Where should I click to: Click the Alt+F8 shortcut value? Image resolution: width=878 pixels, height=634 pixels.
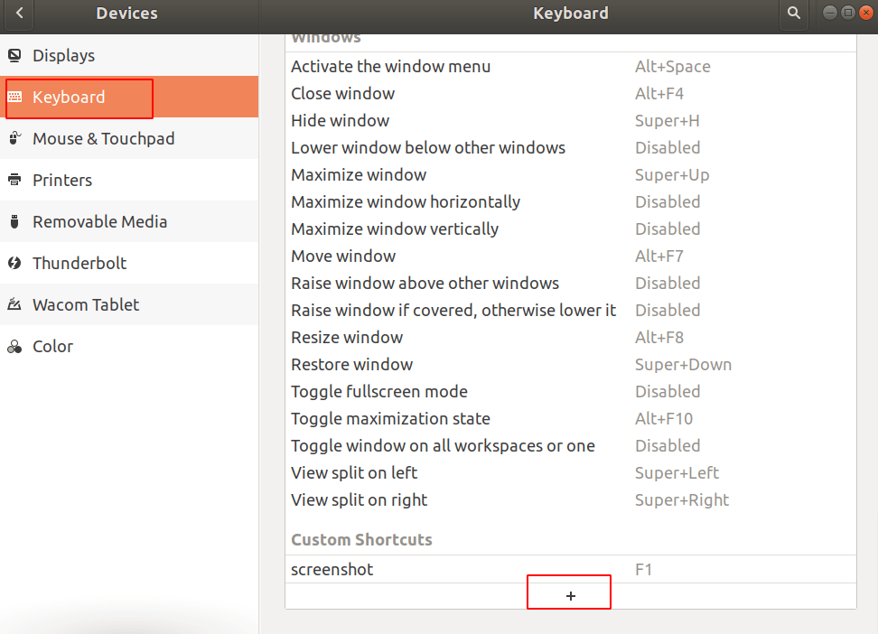(x=659, y=337)
